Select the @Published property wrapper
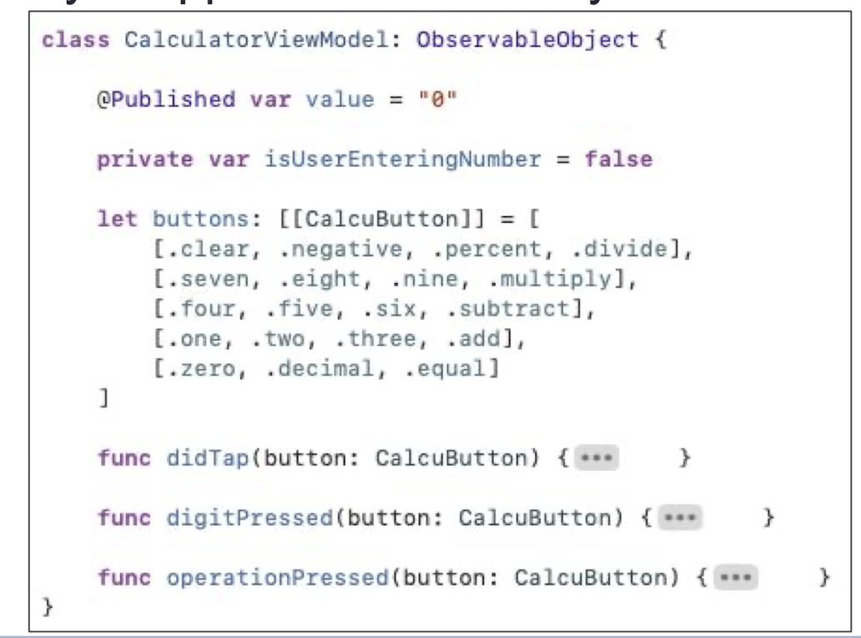Image resolution: width=861 pixels, height=638 pixels. coord(166,99)
